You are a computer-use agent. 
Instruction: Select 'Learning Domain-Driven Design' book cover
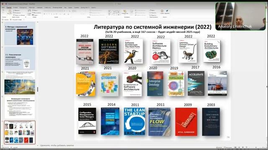click(188, 51)
